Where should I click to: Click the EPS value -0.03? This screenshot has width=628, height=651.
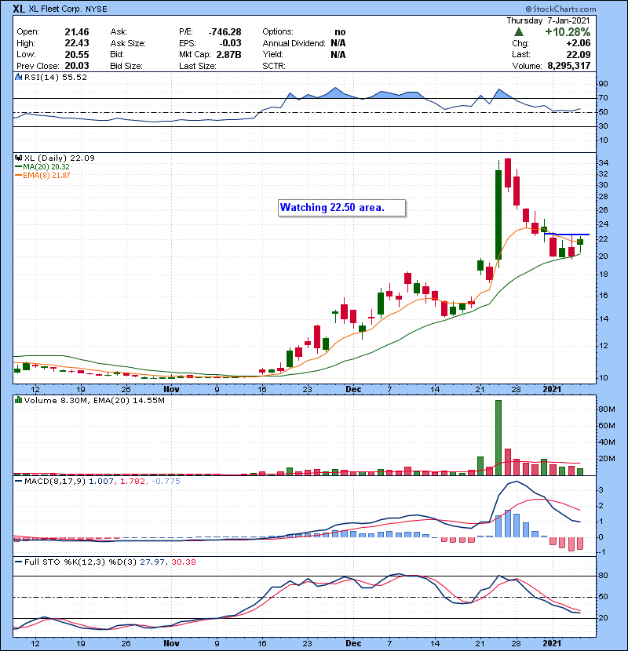click(x=231, y=43)
